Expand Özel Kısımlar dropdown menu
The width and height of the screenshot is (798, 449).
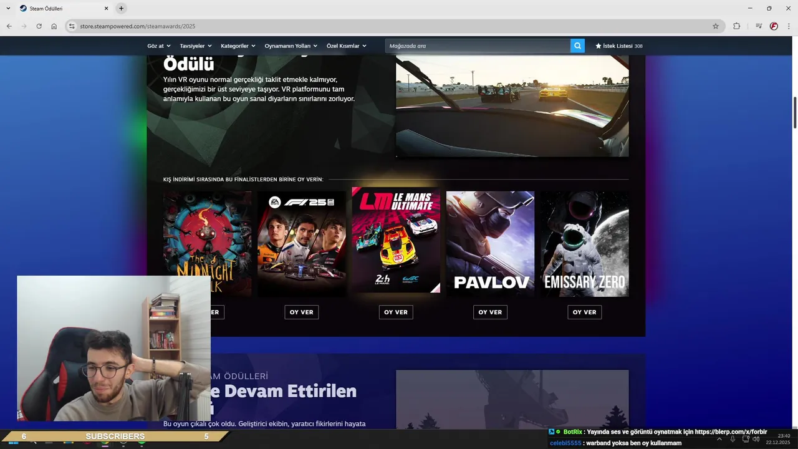(347, 46)
